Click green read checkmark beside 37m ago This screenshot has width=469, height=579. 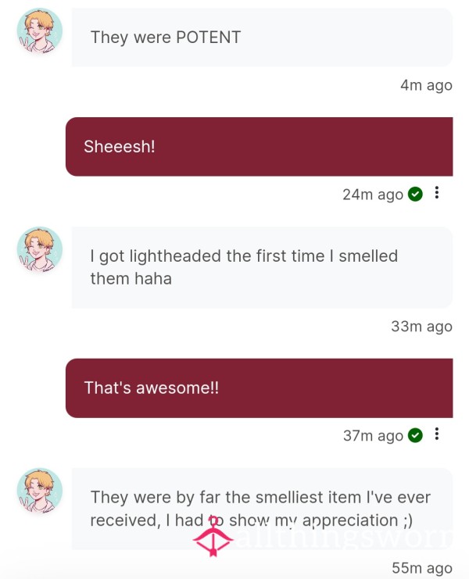pyautogui.click(x=415, y=435)
